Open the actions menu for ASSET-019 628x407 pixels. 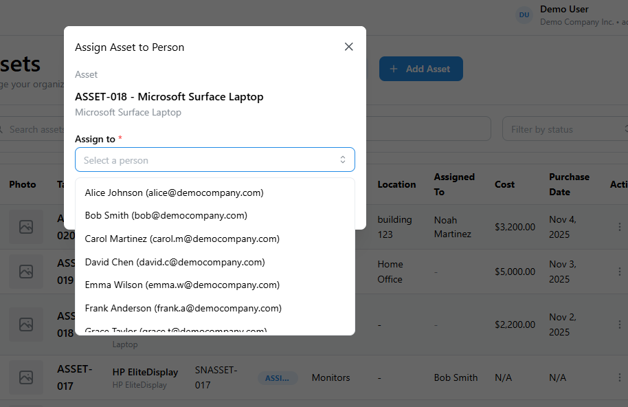pyautogui.click(x=619, y=272)
